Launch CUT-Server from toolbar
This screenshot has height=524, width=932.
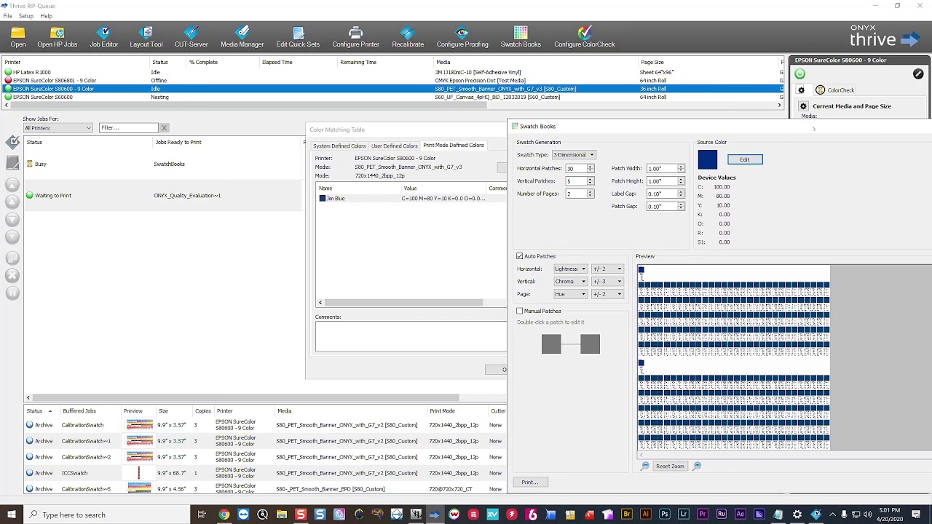tap(191, 37)
